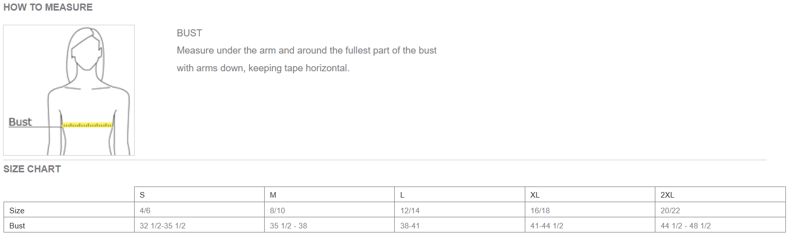Screen dimensions: 793x235
Task: Click the woman's head in the diagram
Action: [87, 50]
